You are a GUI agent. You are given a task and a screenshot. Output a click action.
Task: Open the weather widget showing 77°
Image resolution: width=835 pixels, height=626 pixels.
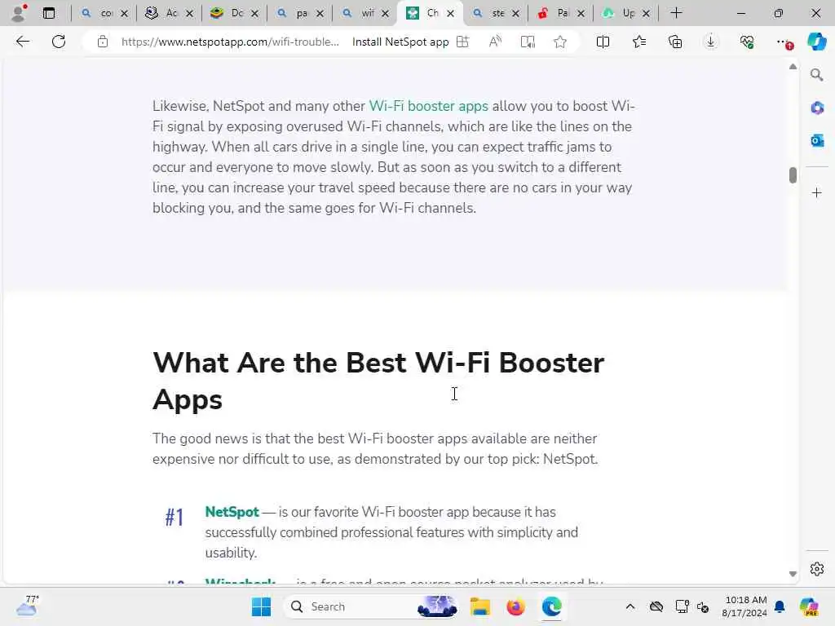click(x=27, y=606)
